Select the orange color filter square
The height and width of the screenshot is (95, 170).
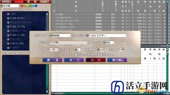tap(25, 6)
